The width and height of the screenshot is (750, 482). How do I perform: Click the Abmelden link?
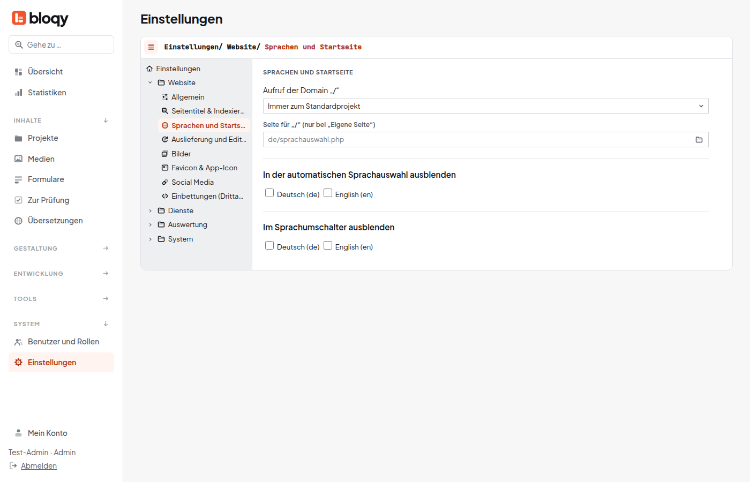coord(39,466)
